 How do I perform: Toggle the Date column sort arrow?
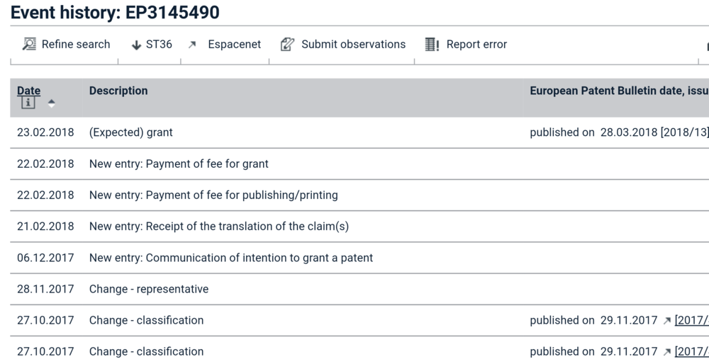pos(51,103)
